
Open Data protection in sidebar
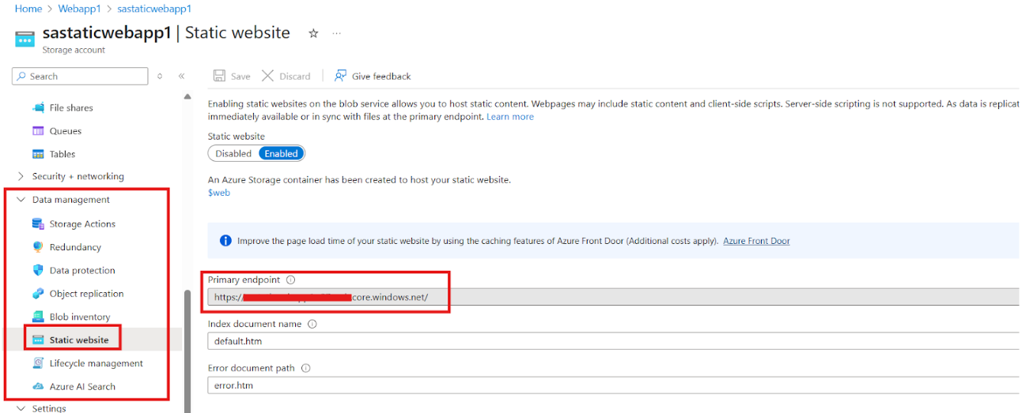point(82,270)
